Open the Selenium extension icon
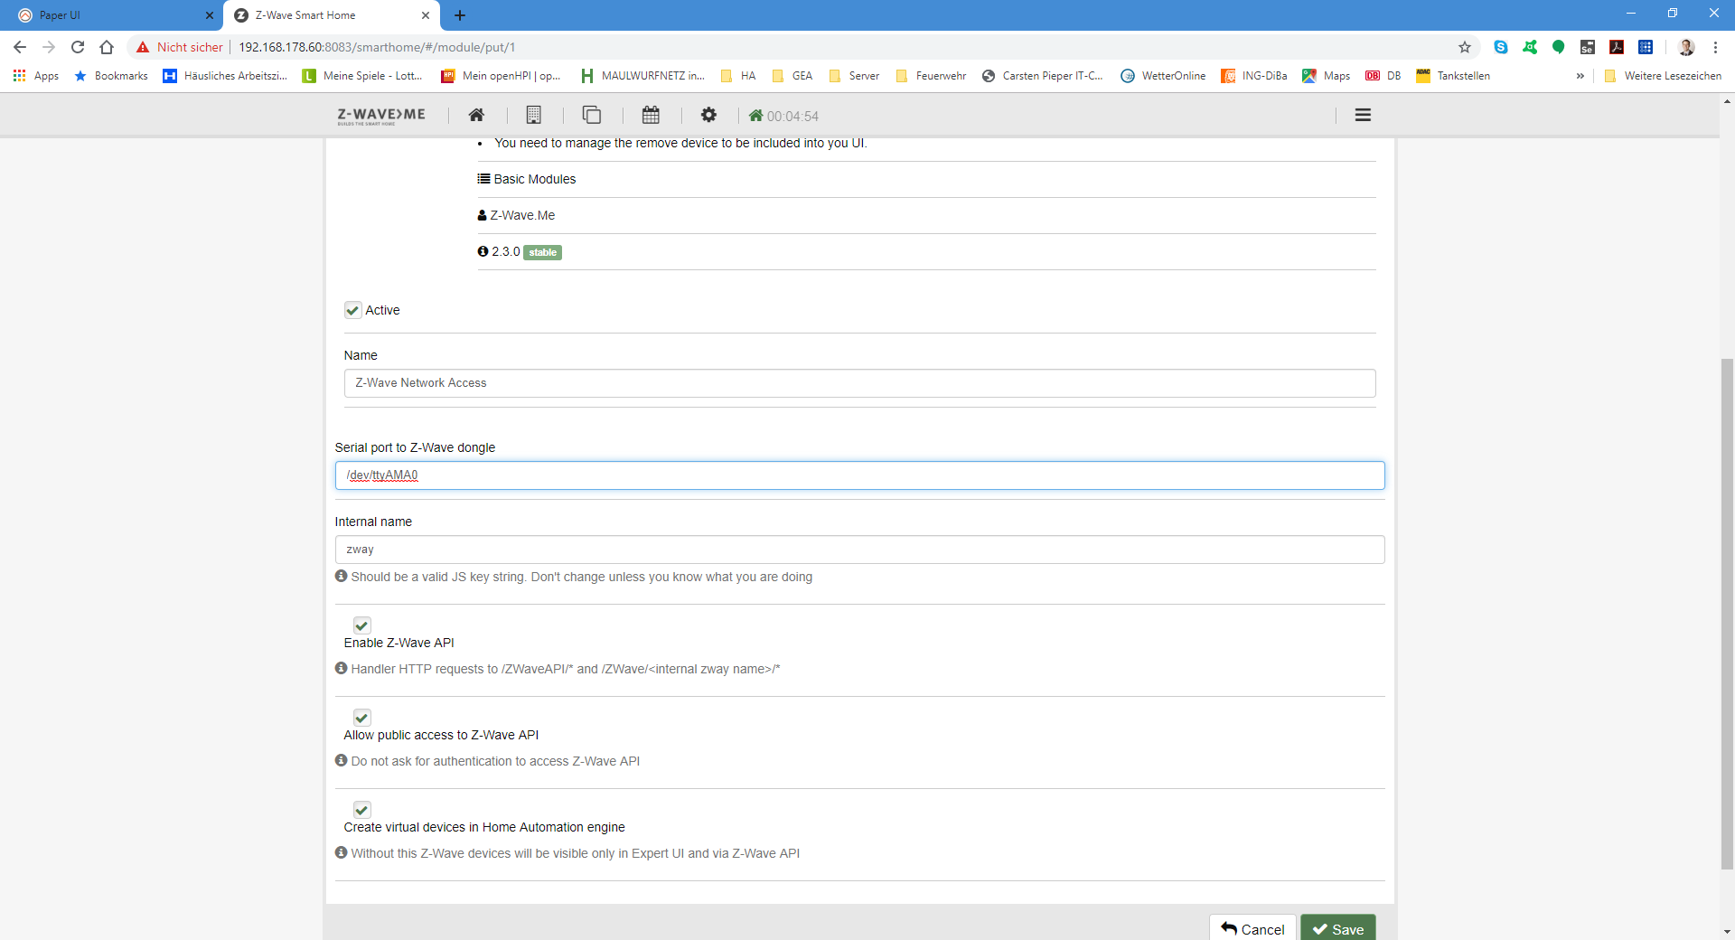 point(1588,47)
